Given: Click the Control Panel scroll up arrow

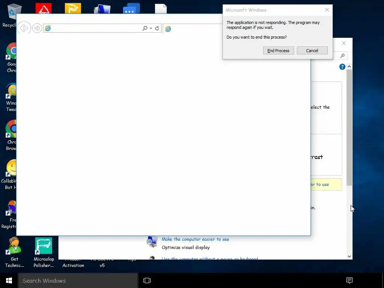Looking at the screenshot, I should tap(349, 66).
